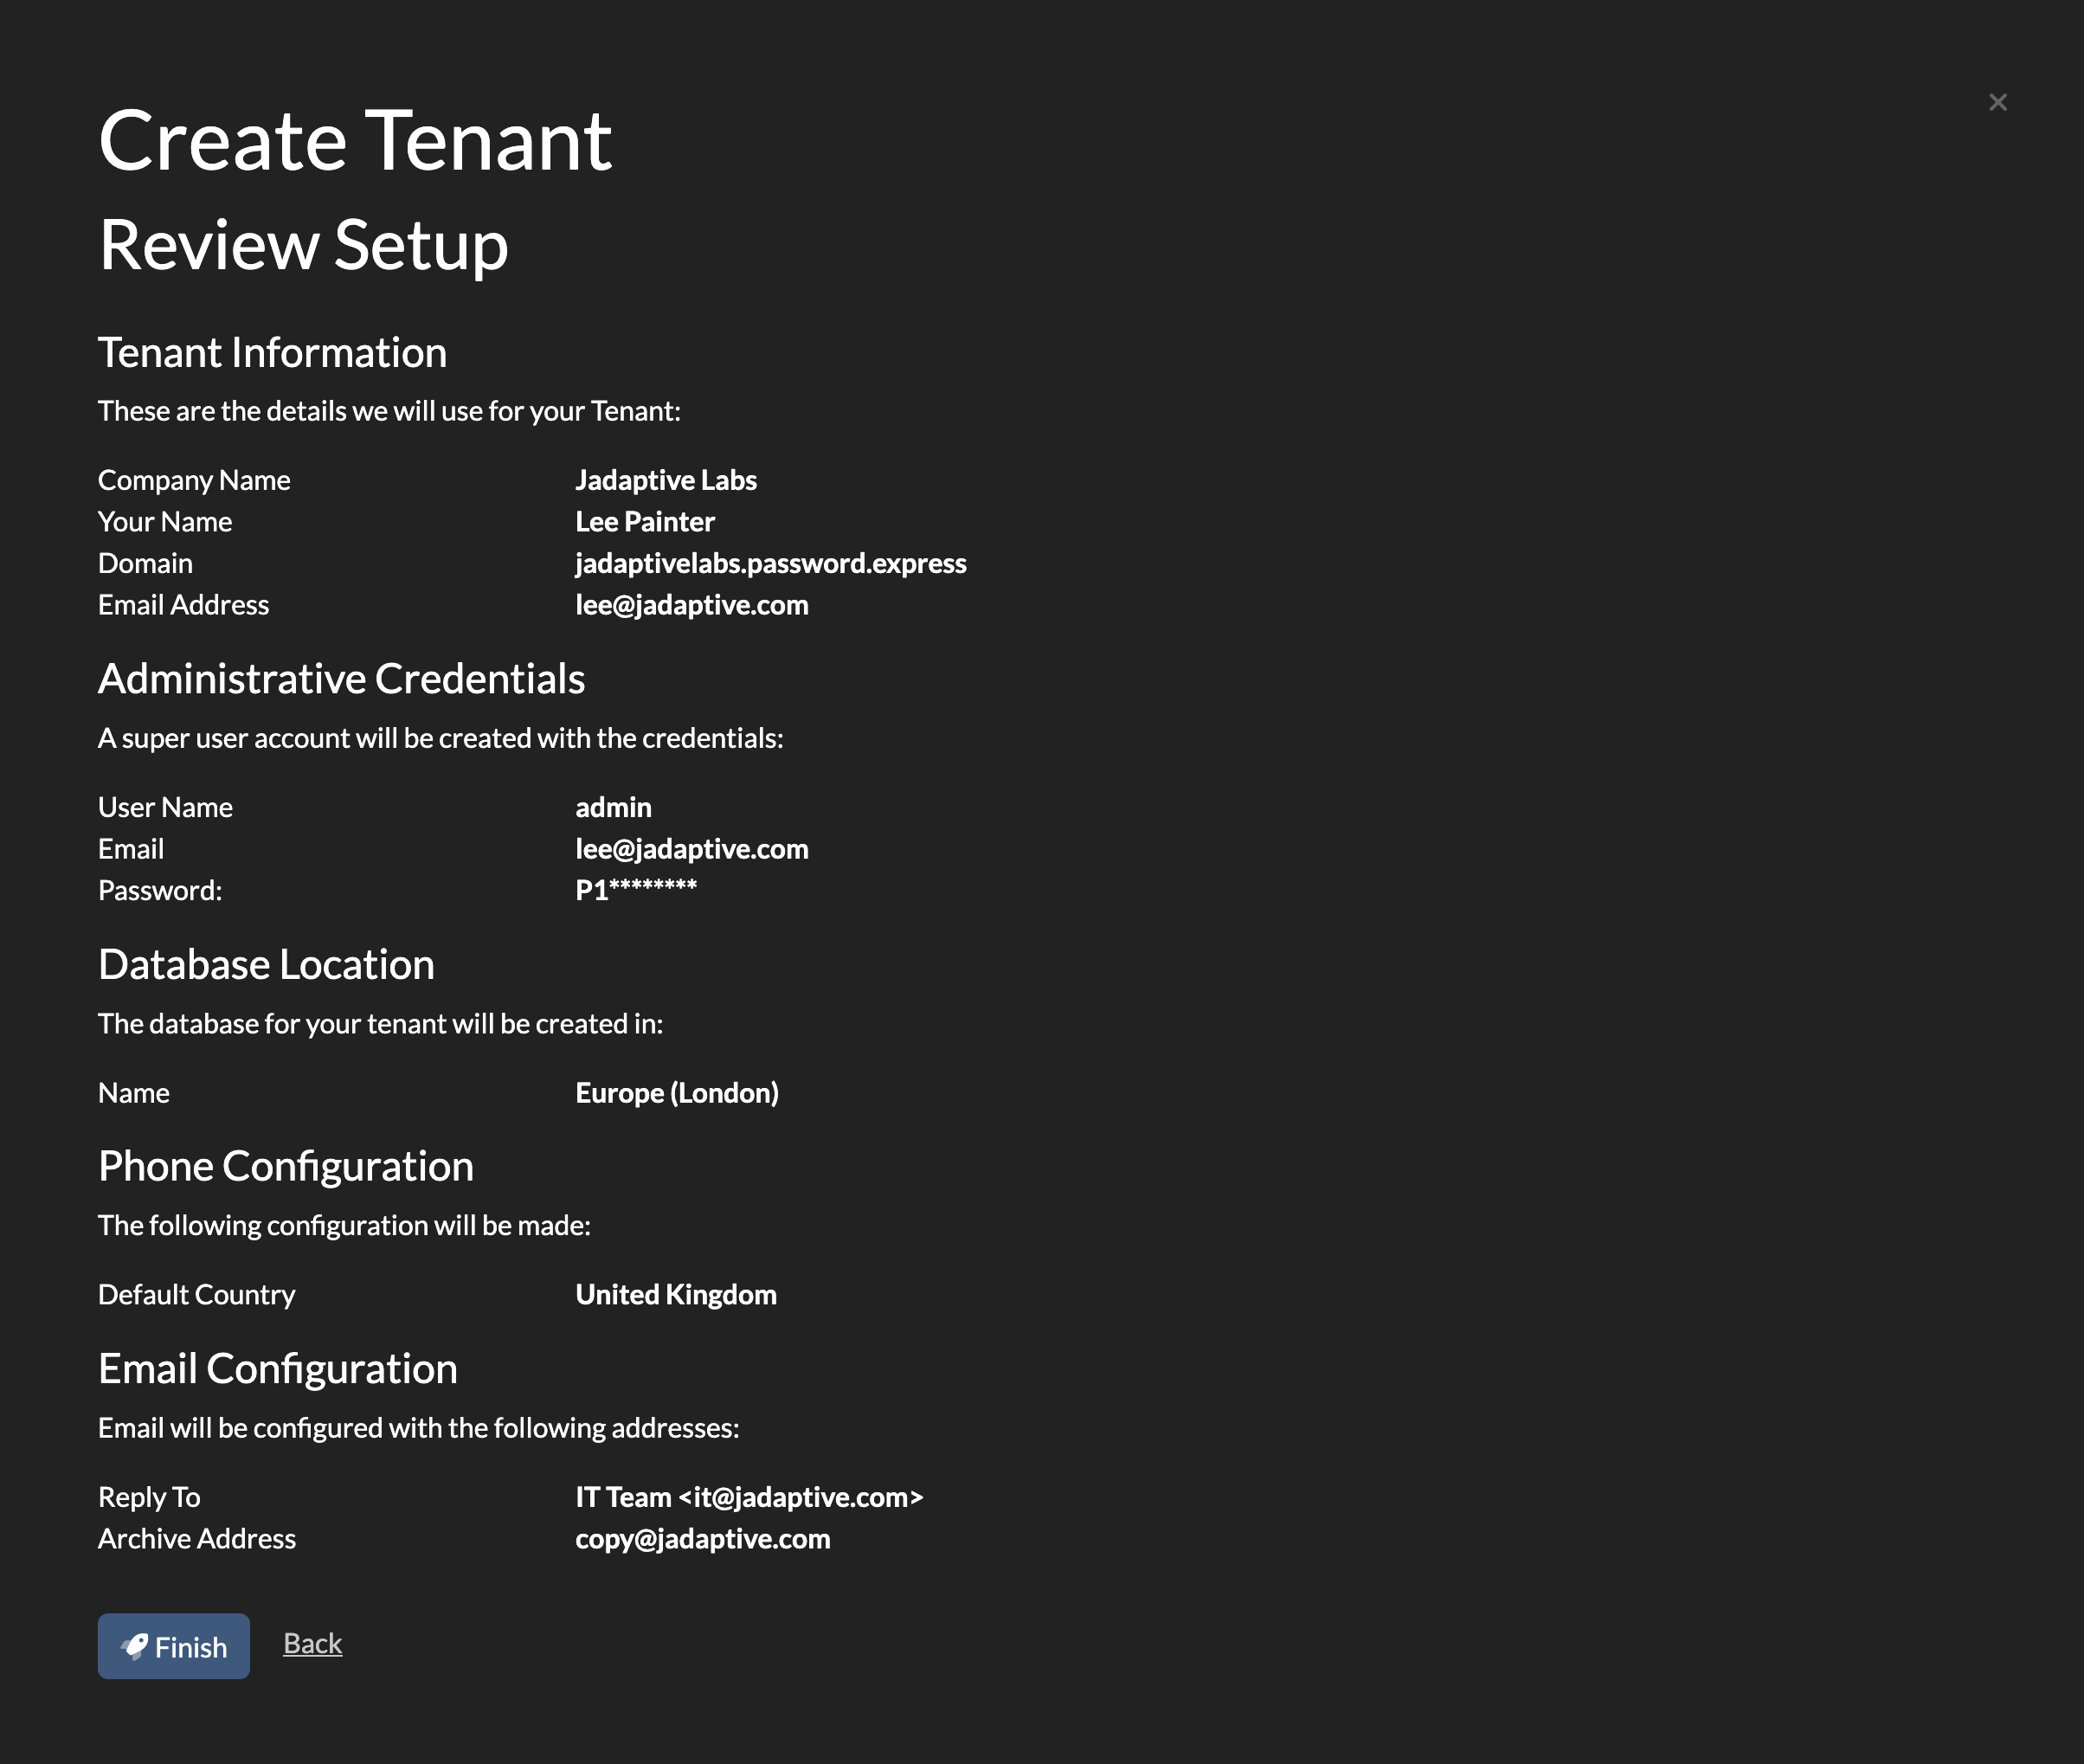
Task: Click the copy@jadaptive.com archive address
Action: pos(702,1539)
